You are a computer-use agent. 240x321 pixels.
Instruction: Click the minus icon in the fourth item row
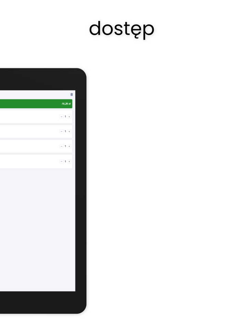[x=61, y=162]
